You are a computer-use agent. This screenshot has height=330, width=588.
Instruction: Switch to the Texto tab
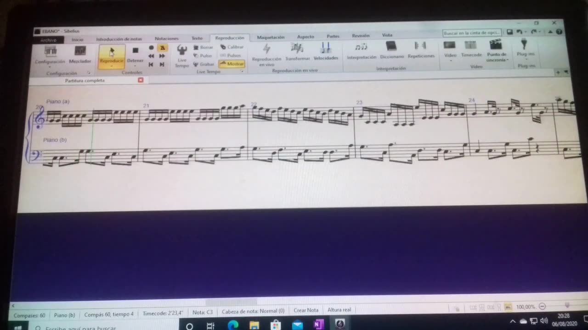click(197, 38)
